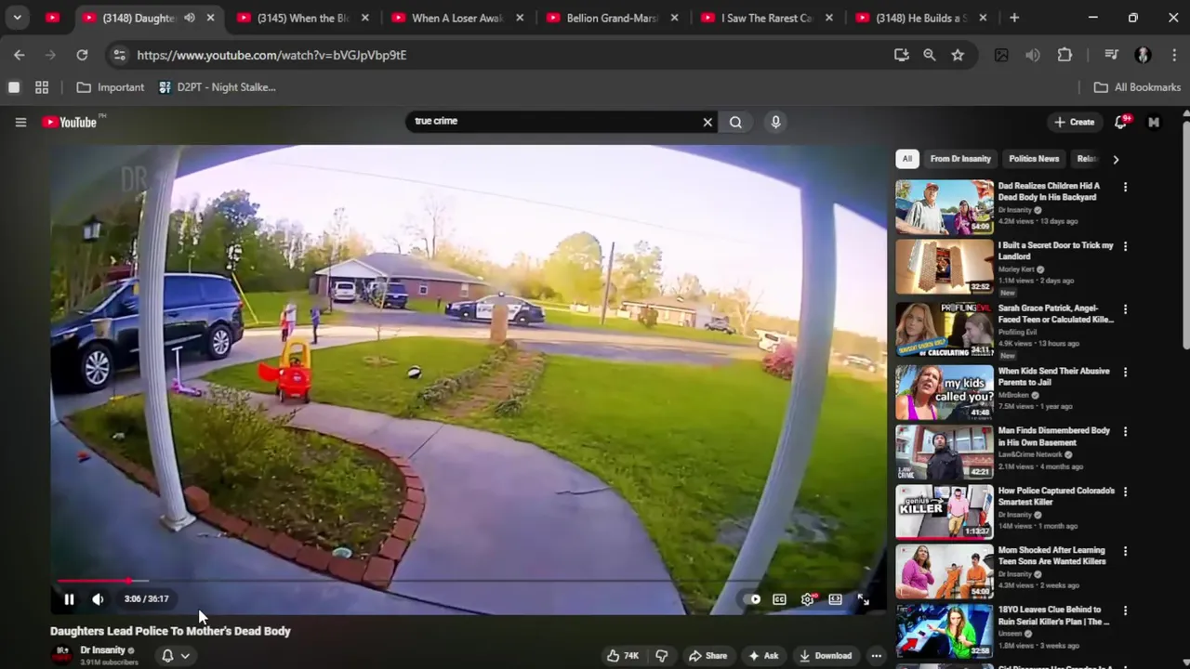The image size is (1190, 669).
Task: Open Dr Insanity channel name link
Action: point(102,650)
